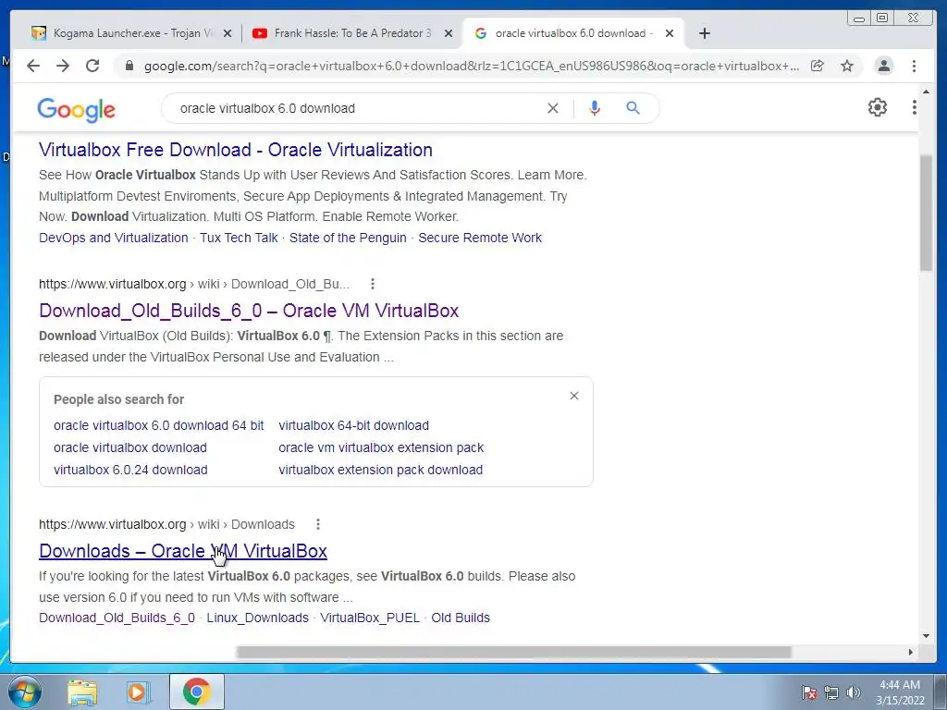Close the oracle virtualbox search tab
The width and height of the screenshot is (947, 710).
click(x=670, y=33)
